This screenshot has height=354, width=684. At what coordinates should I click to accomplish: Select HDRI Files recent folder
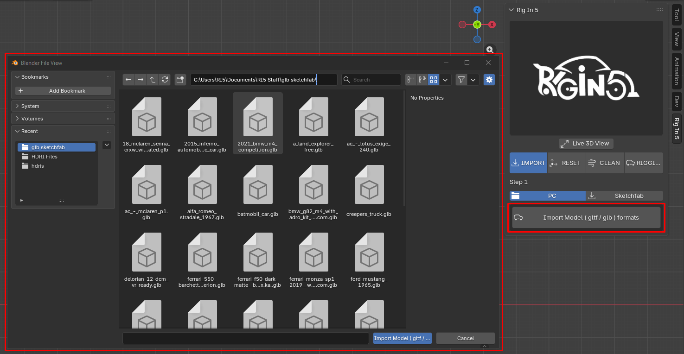[57, 157]
